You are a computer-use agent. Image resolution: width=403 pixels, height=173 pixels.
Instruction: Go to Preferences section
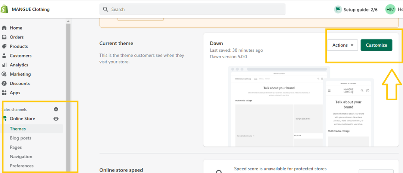point(22,166)
